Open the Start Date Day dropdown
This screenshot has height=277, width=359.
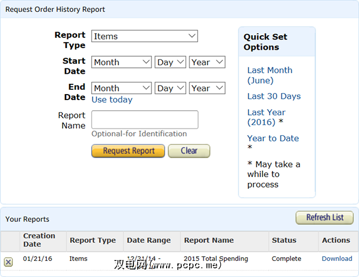point(170,63)
